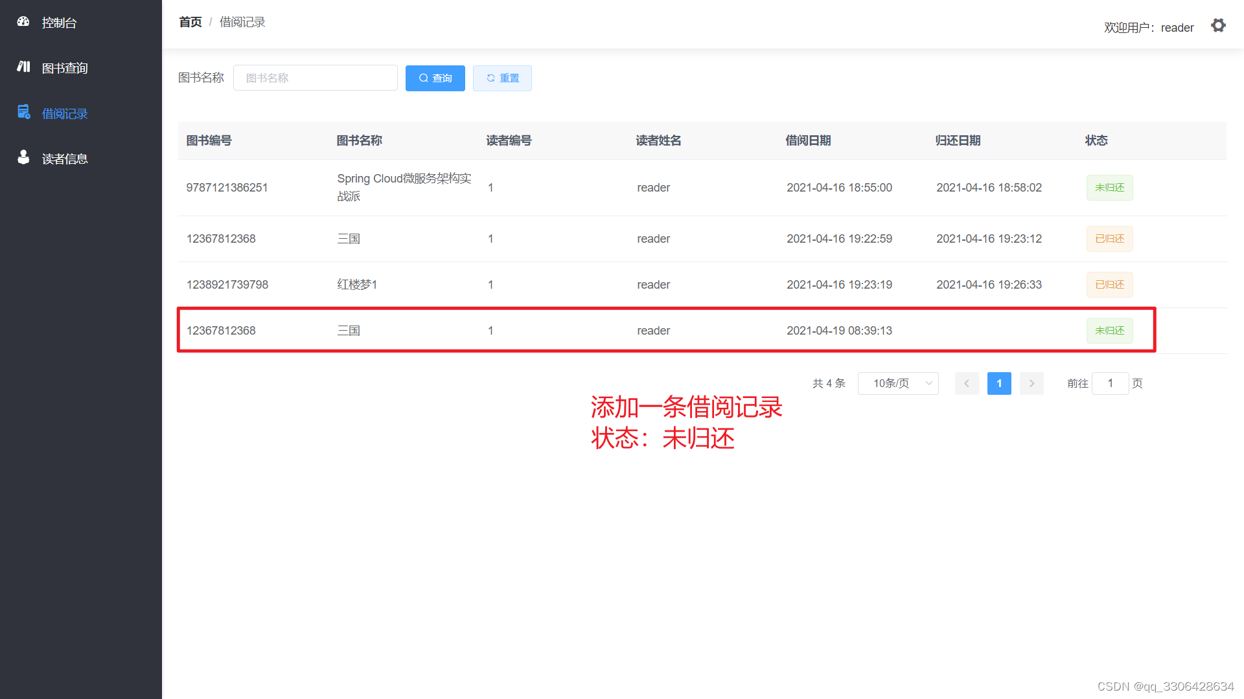
Task: Click the previous page arrow
Action: 967,383
